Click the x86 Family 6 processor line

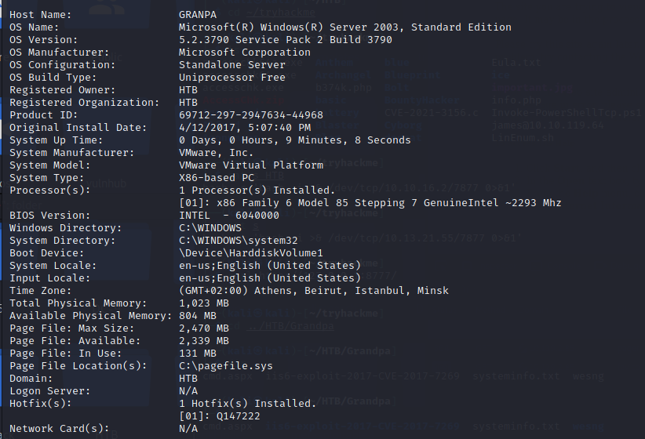(370, 203)
